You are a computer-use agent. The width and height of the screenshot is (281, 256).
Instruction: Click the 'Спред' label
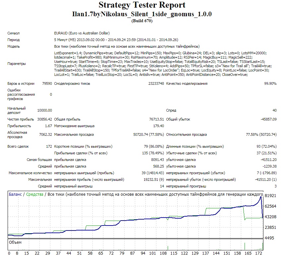coord(171,110)
